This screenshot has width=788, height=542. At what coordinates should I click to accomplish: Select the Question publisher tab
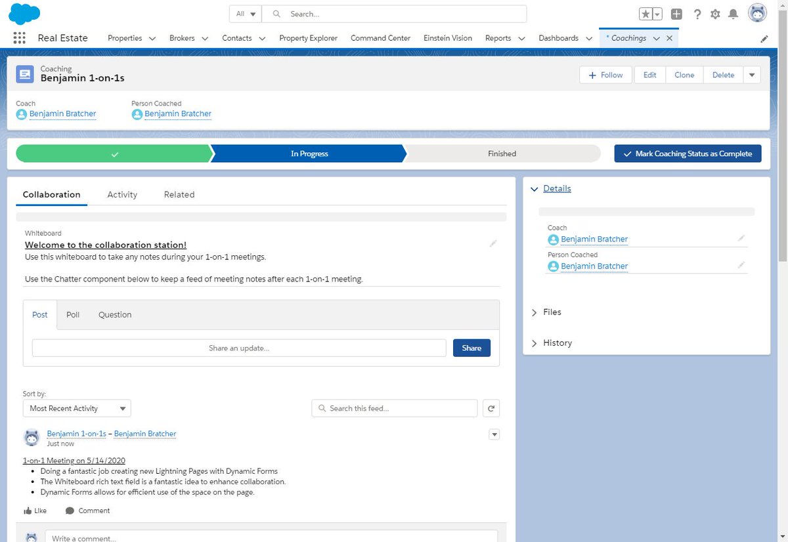pyautogui.click(x=115, y=315)
